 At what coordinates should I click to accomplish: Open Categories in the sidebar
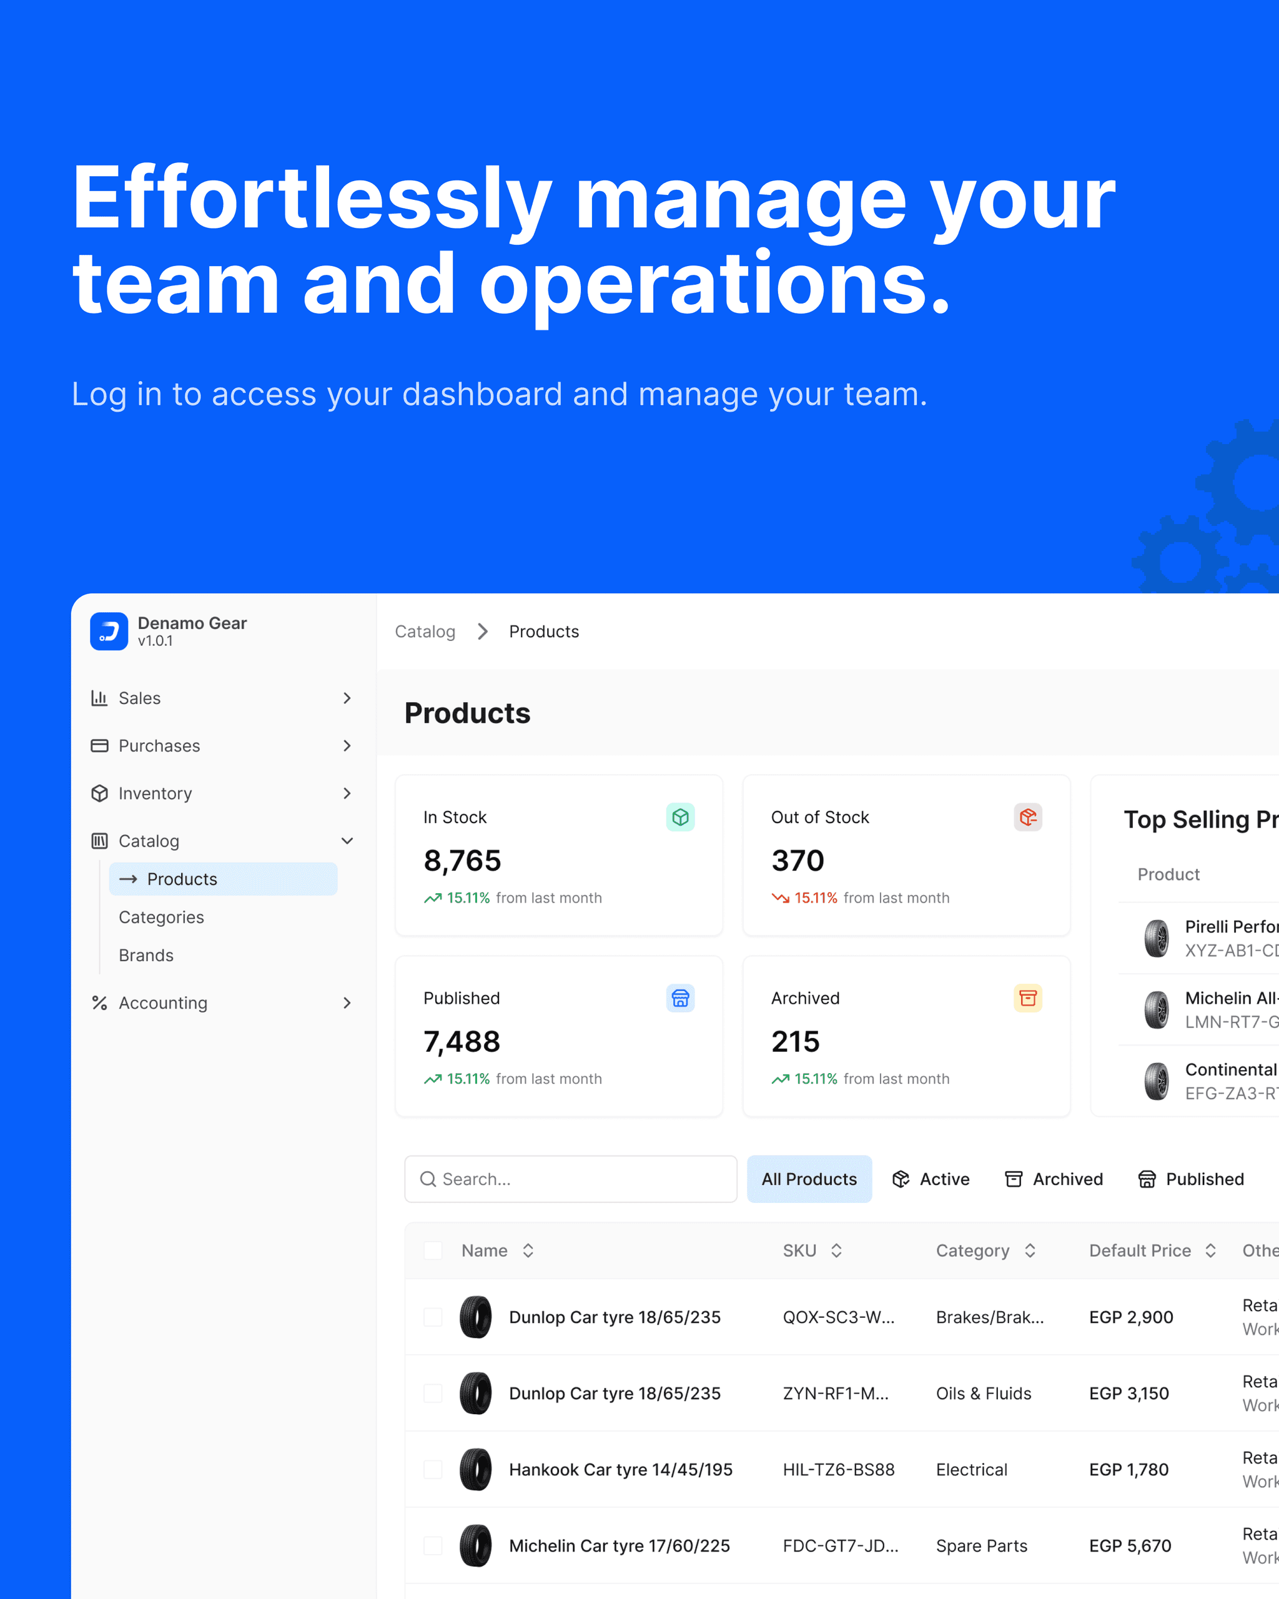[x=162, y=918]
